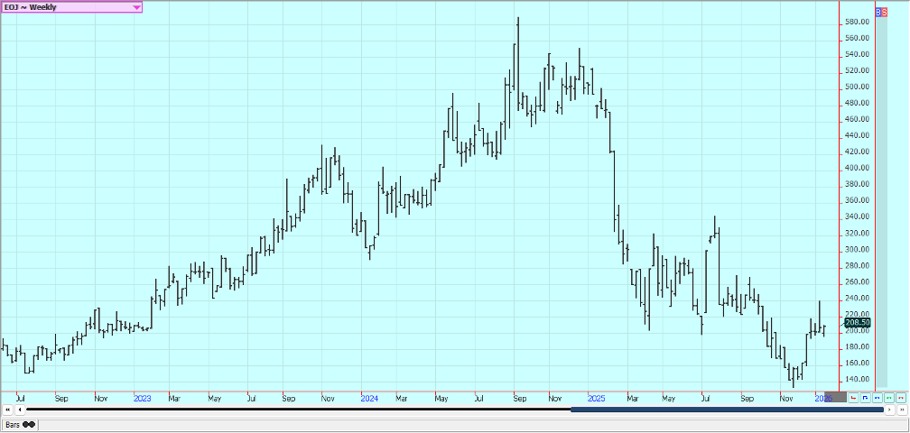This screenshot has height=433, width=910.
Task: Jump to chart start with double-left arrow
Action: pyautogui.click(x=7, y=410)
